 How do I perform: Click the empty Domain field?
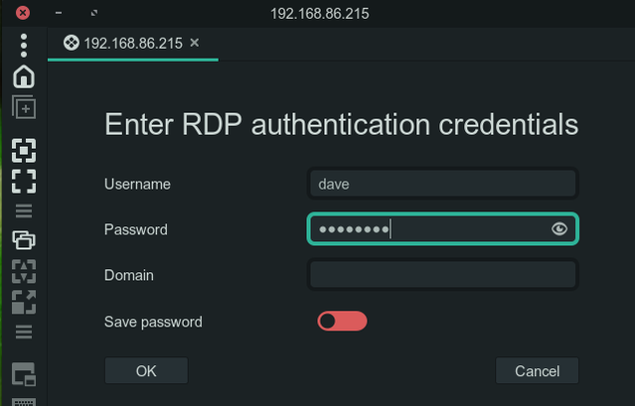[x=442, y=275]
